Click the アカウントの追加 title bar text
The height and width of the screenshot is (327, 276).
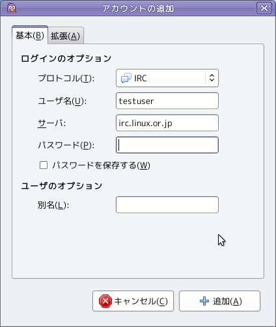pos(138,8)
